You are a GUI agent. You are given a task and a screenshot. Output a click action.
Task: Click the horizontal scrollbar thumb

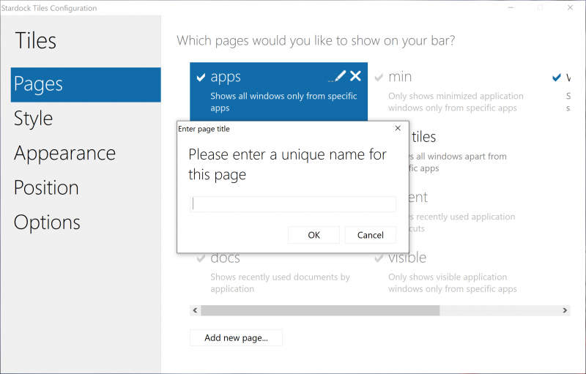tap(320, 310)
